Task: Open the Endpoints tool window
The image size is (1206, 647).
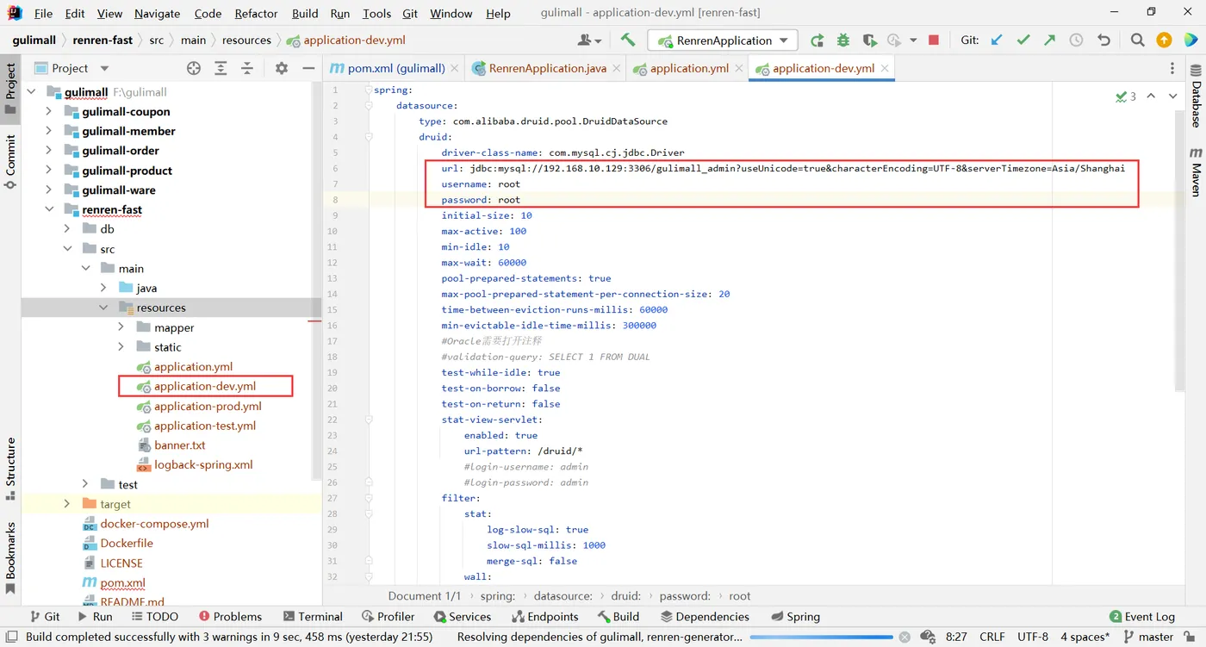Action: (x=544, y=617)
